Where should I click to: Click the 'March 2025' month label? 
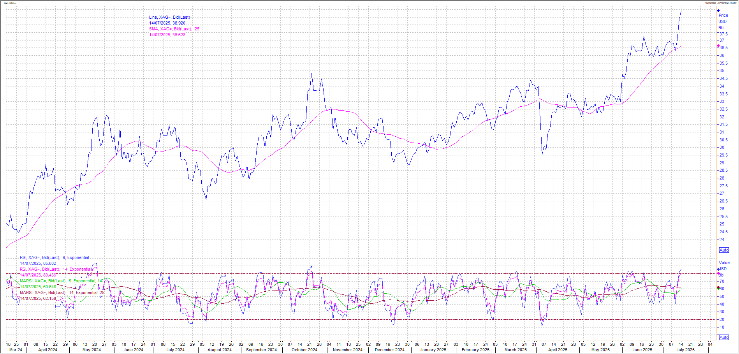click(516, 350)
